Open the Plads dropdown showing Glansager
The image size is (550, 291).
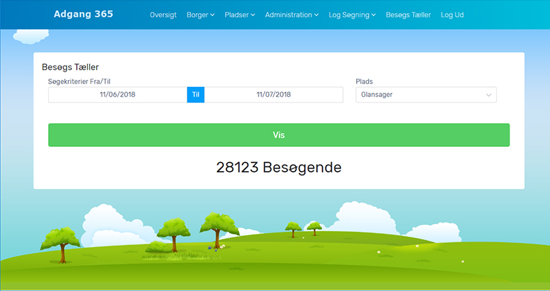tap(425, 95)
